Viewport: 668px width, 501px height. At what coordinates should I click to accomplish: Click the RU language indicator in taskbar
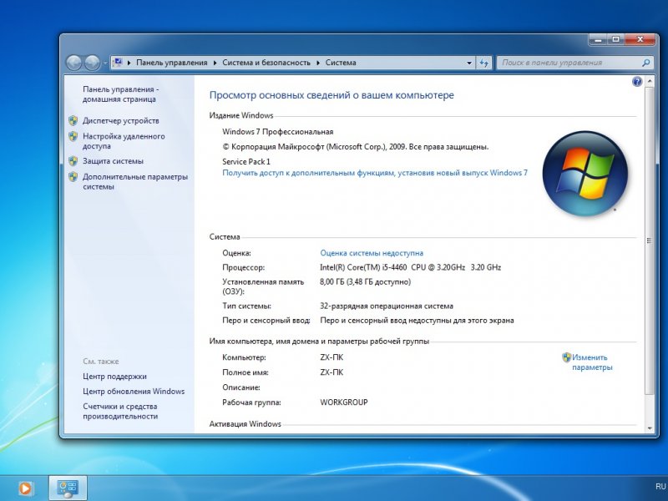click(x=660, y=487)
